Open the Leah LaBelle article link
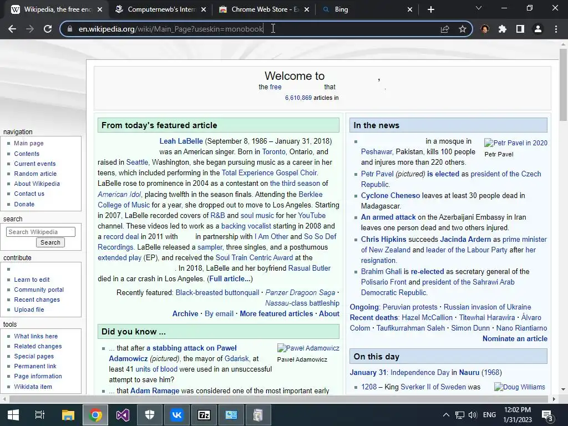This screenshot has height=426, width=568. click(181, 141)
